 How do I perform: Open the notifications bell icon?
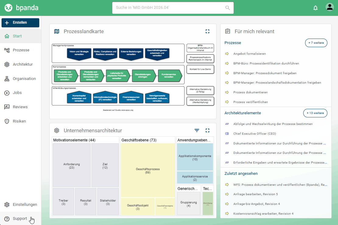coord(315,8)
